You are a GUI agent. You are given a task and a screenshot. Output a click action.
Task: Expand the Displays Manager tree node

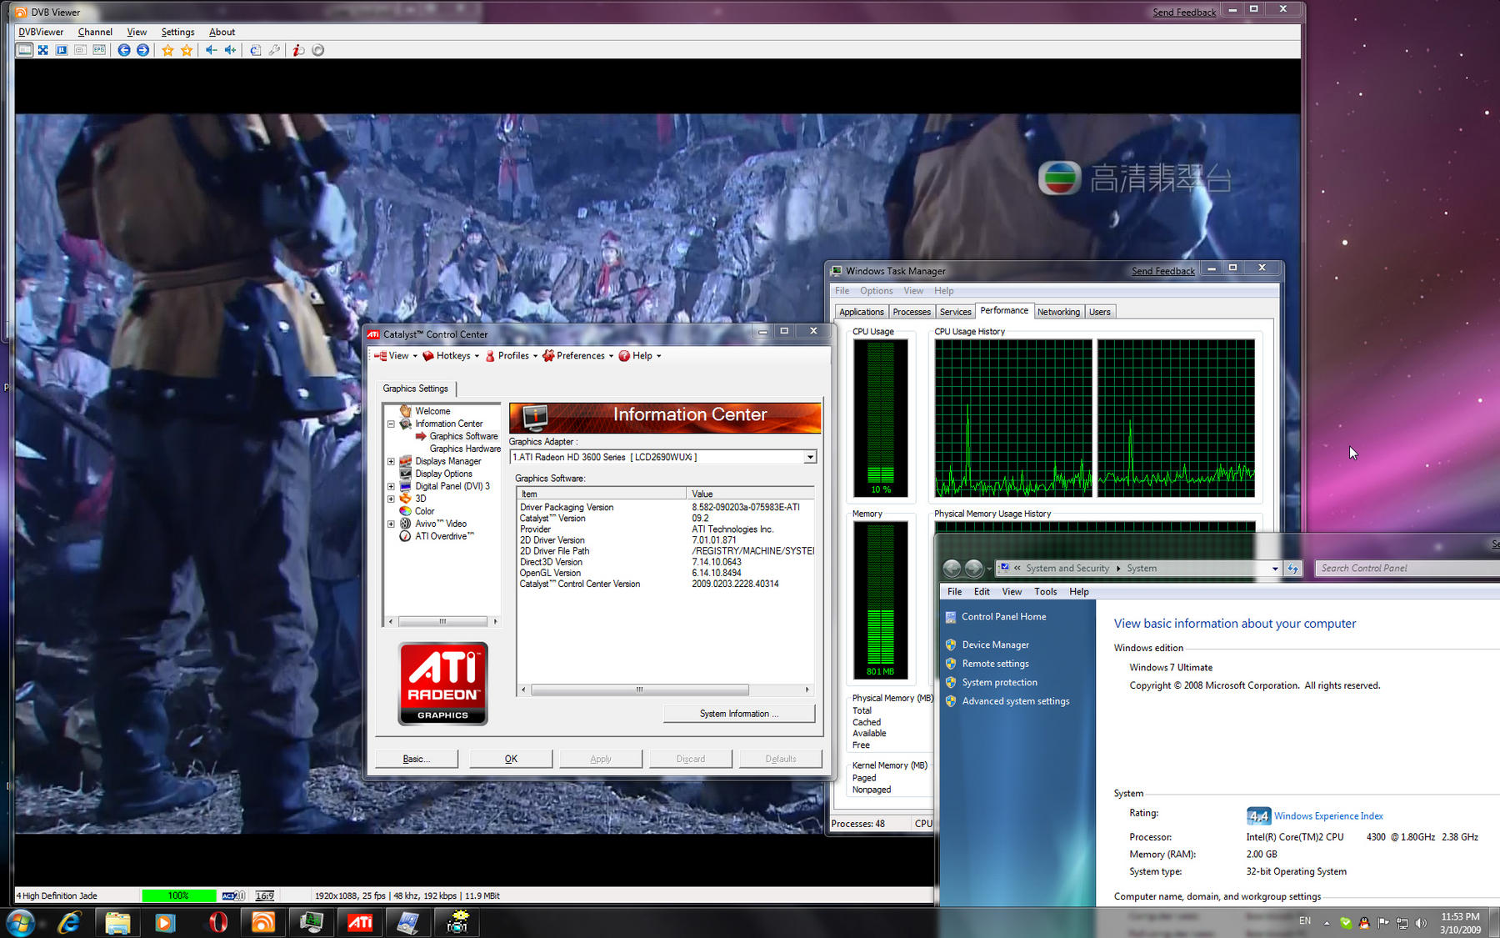(x=391, y=461)
